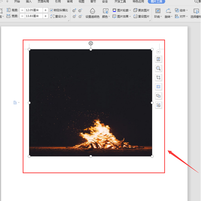Screen dimensions: 201x201
Task: Click the layout options icon beside the picture
Action: 158,59
